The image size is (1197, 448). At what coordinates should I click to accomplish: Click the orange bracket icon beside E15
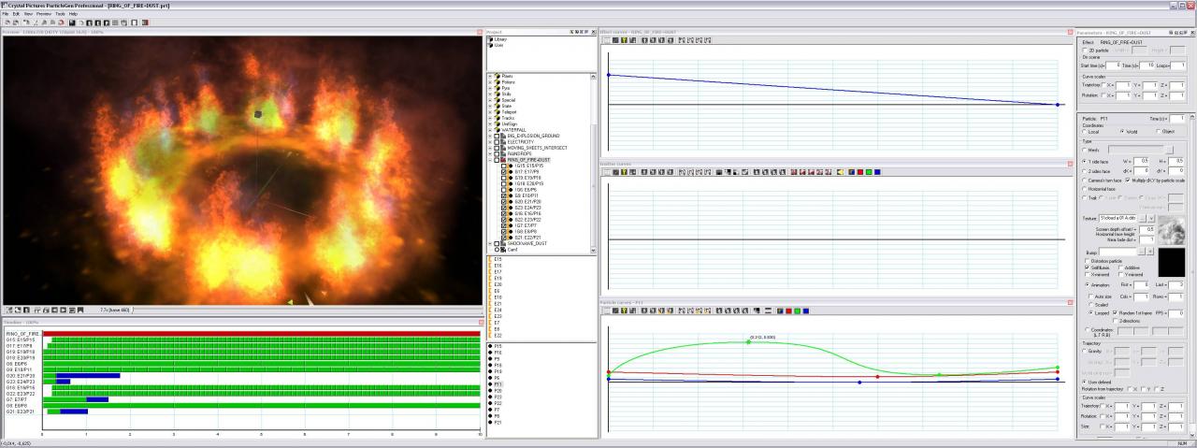489,259
